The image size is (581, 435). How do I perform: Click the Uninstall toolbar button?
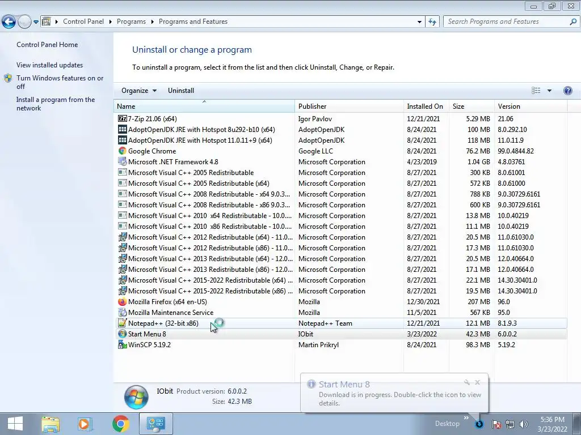click(x=181, y=91)
